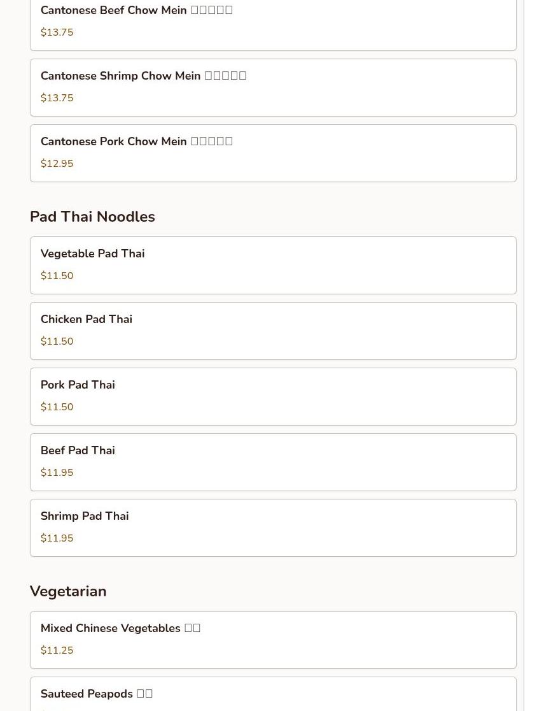Open the Cantonese Shrimp Chow Mein item
Image resolution: width=537 pixels, height=711 pixels.
click(272, 87)
